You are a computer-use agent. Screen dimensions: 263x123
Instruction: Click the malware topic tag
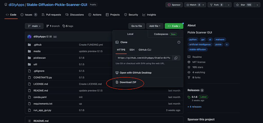(220, 39)
